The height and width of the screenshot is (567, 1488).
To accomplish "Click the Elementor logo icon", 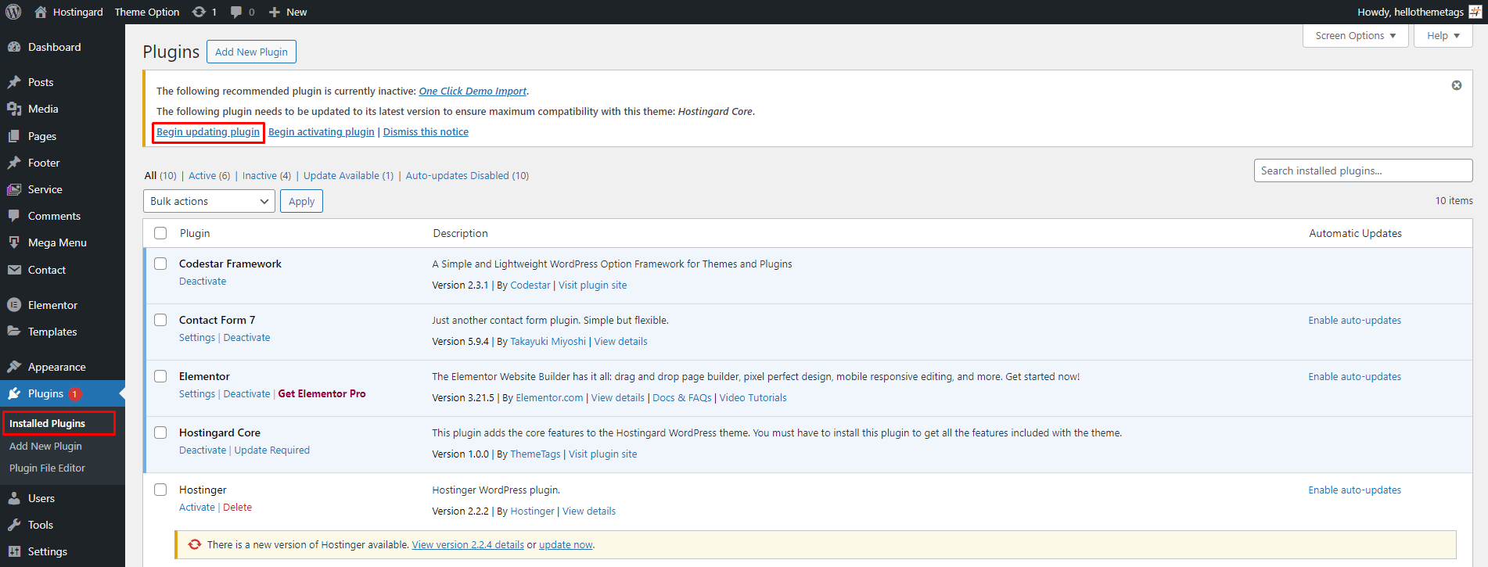I will (14, 305).
